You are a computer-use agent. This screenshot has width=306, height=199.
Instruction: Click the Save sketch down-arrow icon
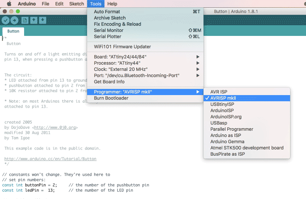click(42, 20)
